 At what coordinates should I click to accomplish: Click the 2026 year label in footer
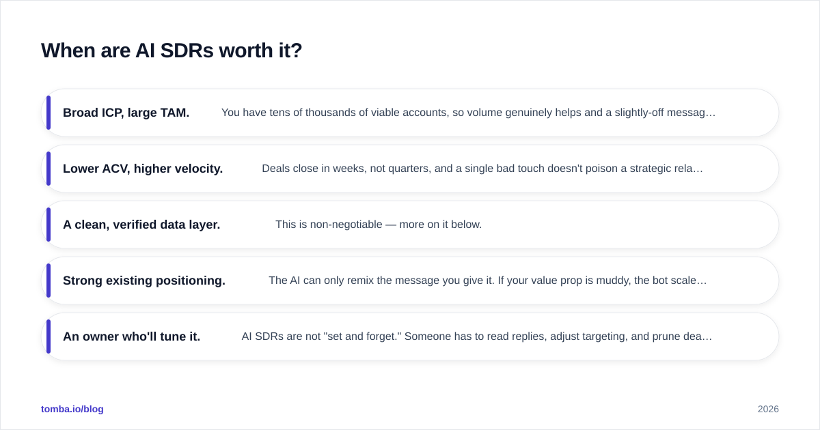[768, 409]
